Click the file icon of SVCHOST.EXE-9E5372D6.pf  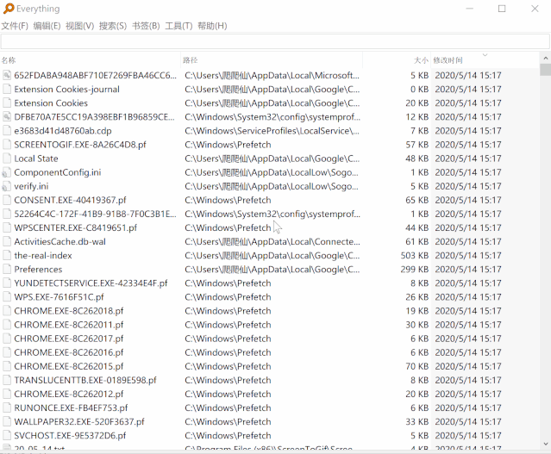pos(7,436)
